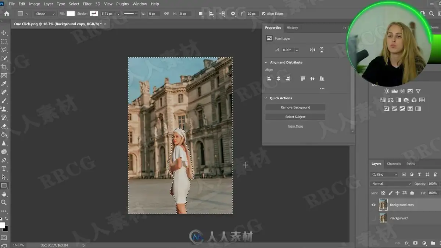Open path arrangement options

click(x=222, y=14)
